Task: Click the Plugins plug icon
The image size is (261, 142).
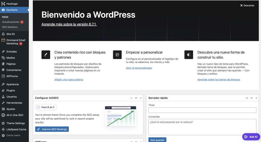Action: tap(3, 90)
